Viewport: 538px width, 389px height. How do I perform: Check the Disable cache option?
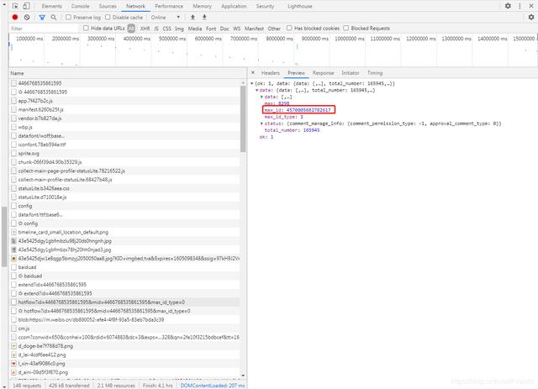(x=109, y=17)
